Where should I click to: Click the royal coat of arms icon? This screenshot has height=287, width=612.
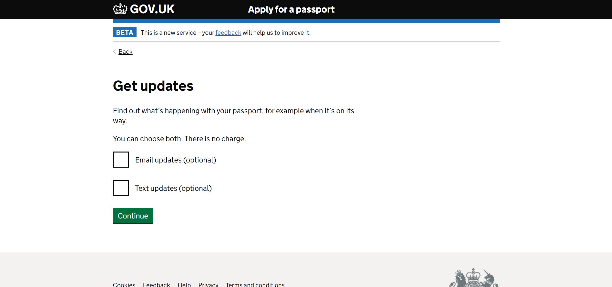[474, 279]
